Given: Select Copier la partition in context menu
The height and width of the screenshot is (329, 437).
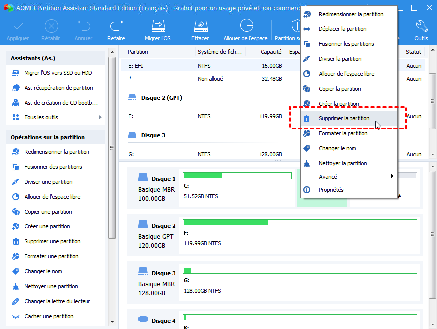Looking at the screenshot, I should tap(349, 89).
